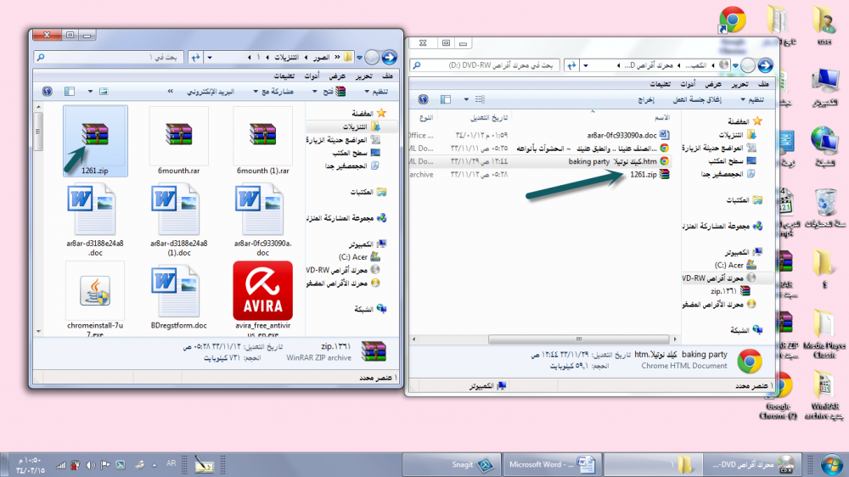Click the 6mounth.rar archive icon
The width and height of the screenshot is (849, 477).
(x=178, y=136)
